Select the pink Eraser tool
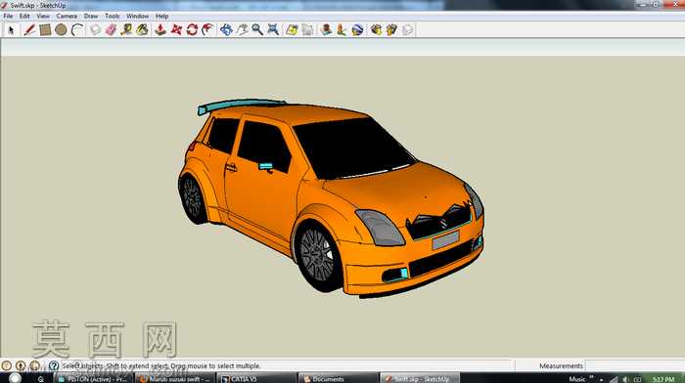 coord(111,29)
